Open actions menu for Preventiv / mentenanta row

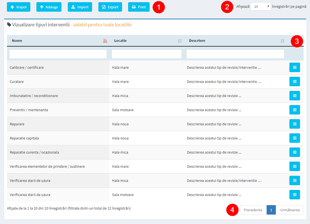[295, 110]
